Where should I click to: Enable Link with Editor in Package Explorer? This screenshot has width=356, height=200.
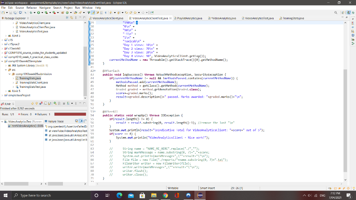[72, 18]
